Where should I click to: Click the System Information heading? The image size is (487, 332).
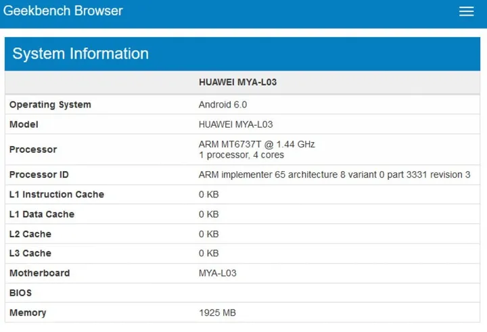tap(80, 54)
